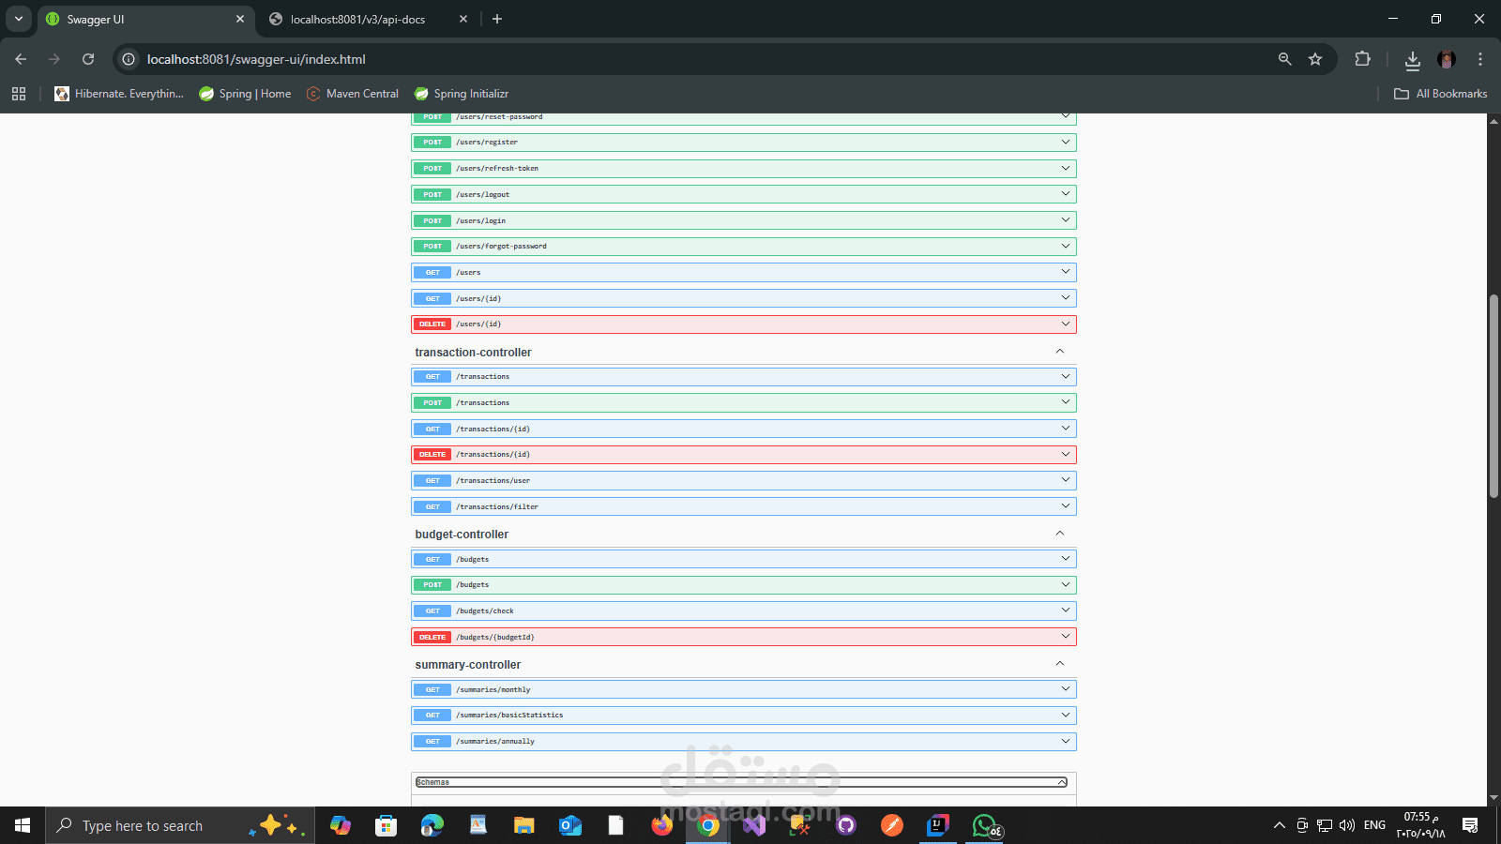Open Visual Studio from the taskbar

pyautogui.click(x=754, y=825)
